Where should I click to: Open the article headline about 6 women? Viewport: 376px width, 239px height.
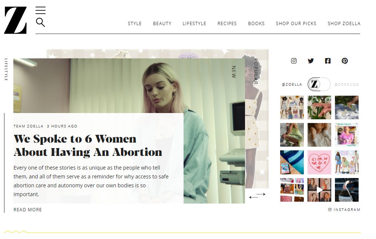pos(88,146)
